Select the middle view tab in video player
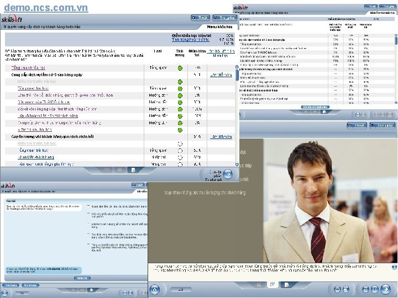Image resolution: width=398 pixels, height=298 pixels. (273, 285)
